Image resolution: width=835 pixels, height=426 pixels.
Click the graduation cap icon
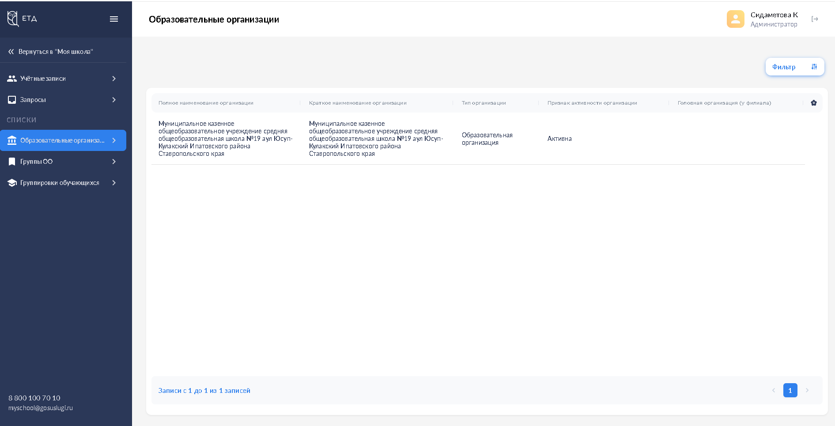[x=12, y=183]
